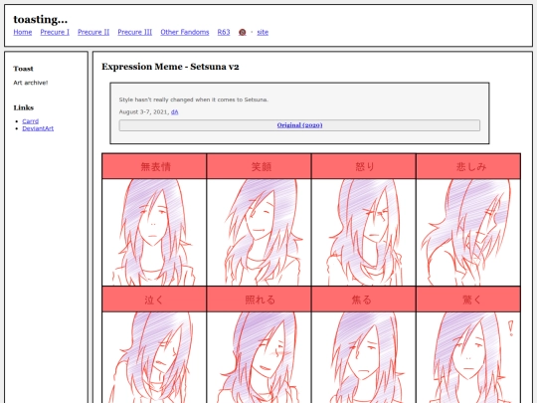Click the Links sidebar heading
The image size is (537, 403).
coord(24,107)
